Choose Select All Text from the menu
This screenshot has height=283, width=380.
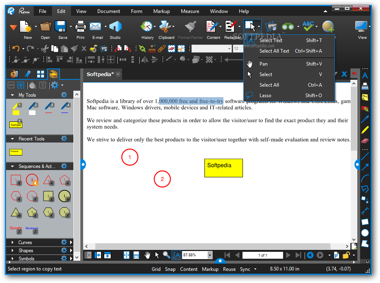coord(290,51)
